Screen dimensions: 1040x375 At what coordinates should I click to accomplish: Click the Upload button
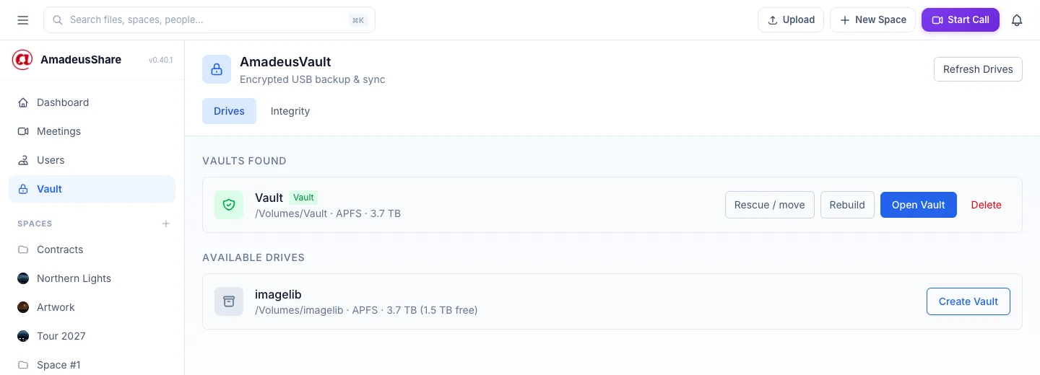pos(791,20)
